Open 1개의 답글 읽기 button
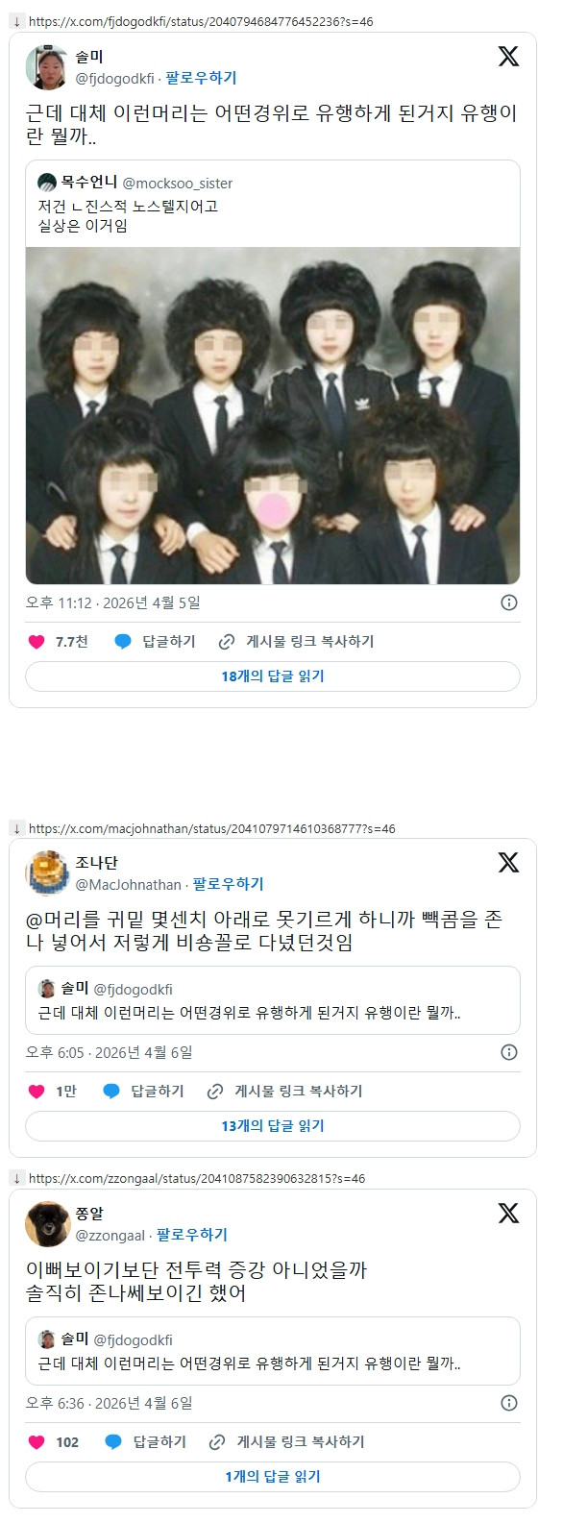The width and height of the screenshot is (563, 1523). pos(273,1476)
